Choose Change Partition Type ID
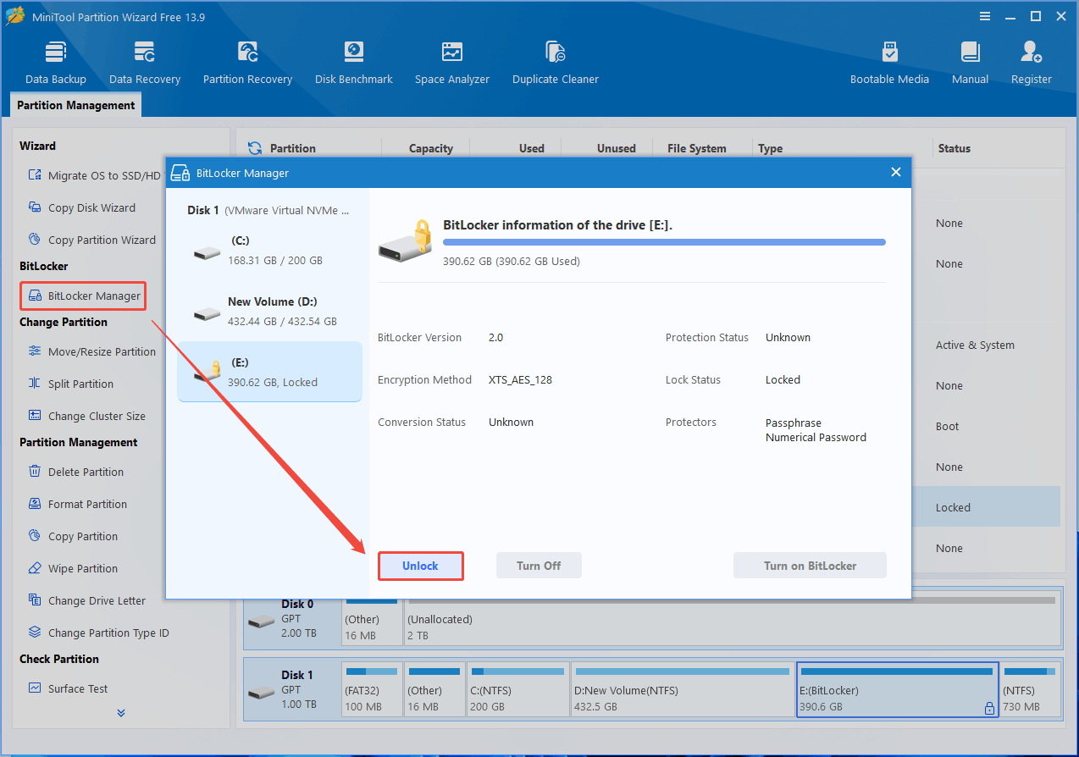This screenshot has height=757, width=1079. pos(98,633)
